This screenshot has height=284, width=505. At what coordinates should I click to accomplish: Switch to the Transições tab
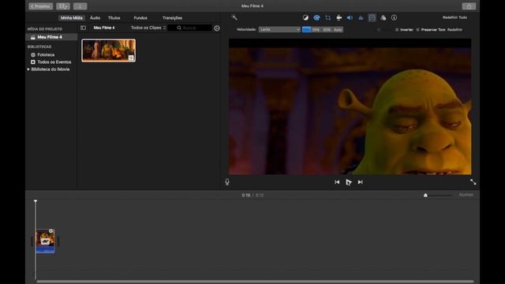172,18
